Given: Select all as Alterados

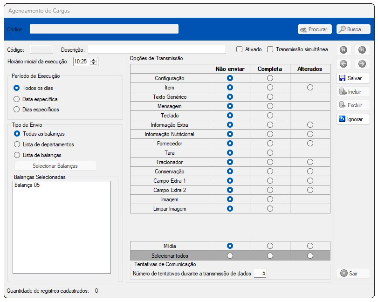Looking at the screenshot, I should point(310,255).
